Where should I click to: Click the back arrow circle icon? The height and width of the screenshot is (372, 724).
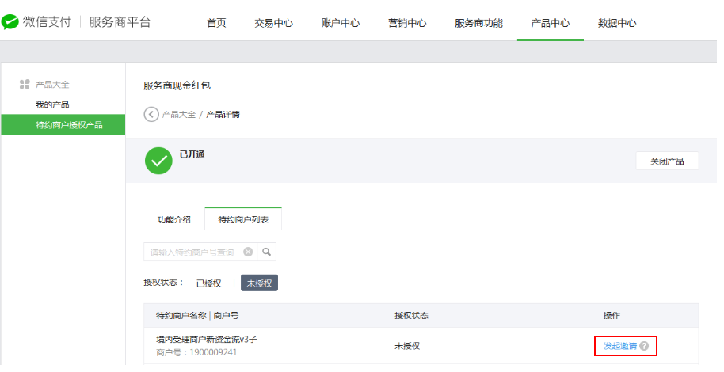coord(151,114)
